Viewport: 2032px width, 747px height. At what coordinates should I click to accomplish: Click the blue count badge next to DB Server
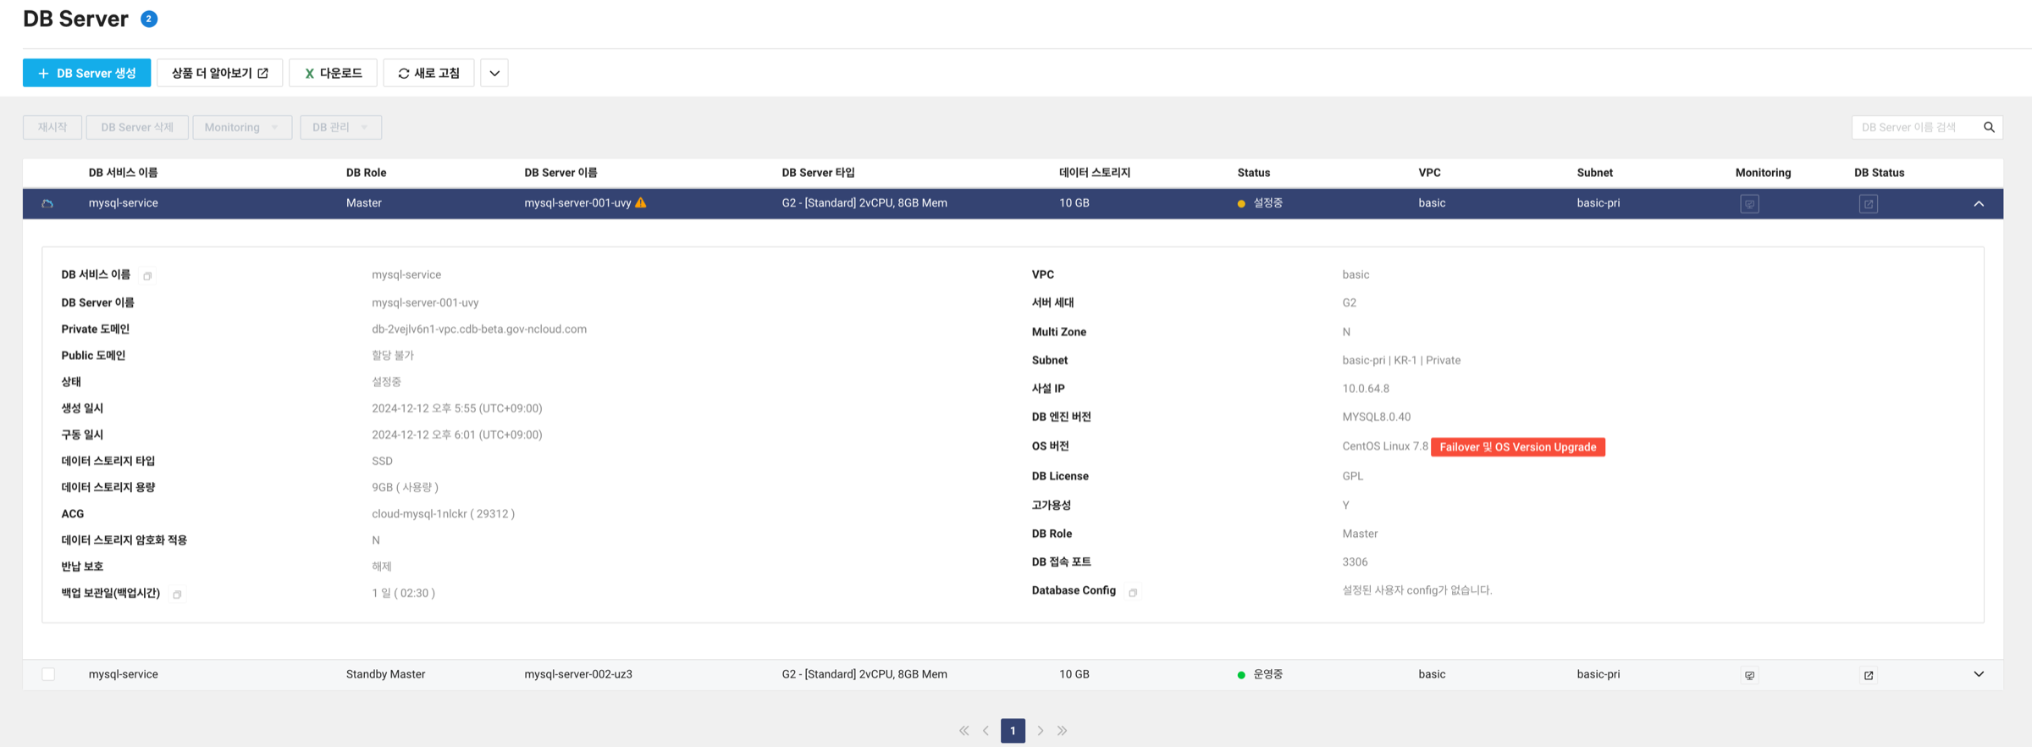click(x=149, y=19)
